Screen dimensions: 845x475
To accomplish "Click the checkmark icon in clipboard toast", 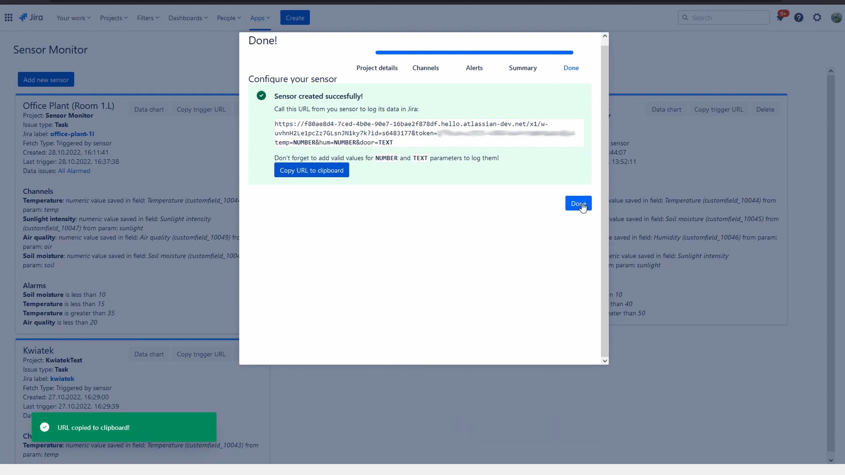I will pyautogui.click(x=44, y=427).
